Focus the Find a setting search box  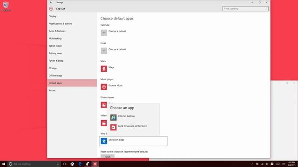(245, 9)
